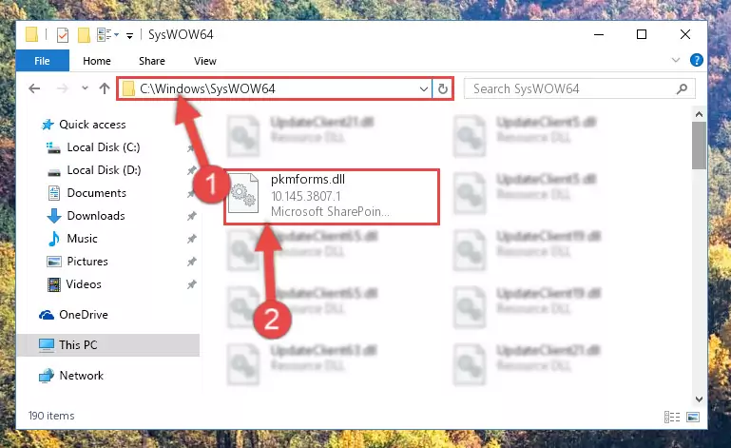Click the Videos filmstrip icon
The image size is (731, 448).
[x=54, y=284]
